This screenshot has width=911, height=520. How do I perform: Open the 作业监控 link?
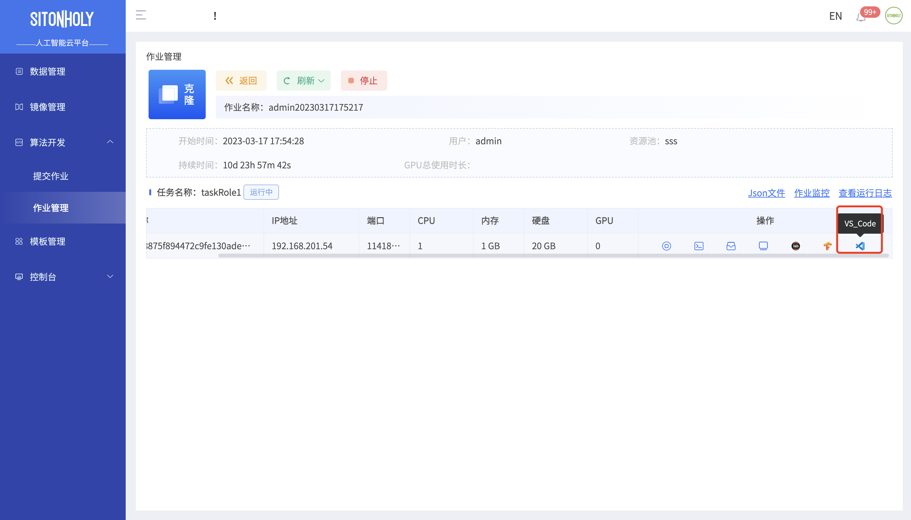pos(812,193)
